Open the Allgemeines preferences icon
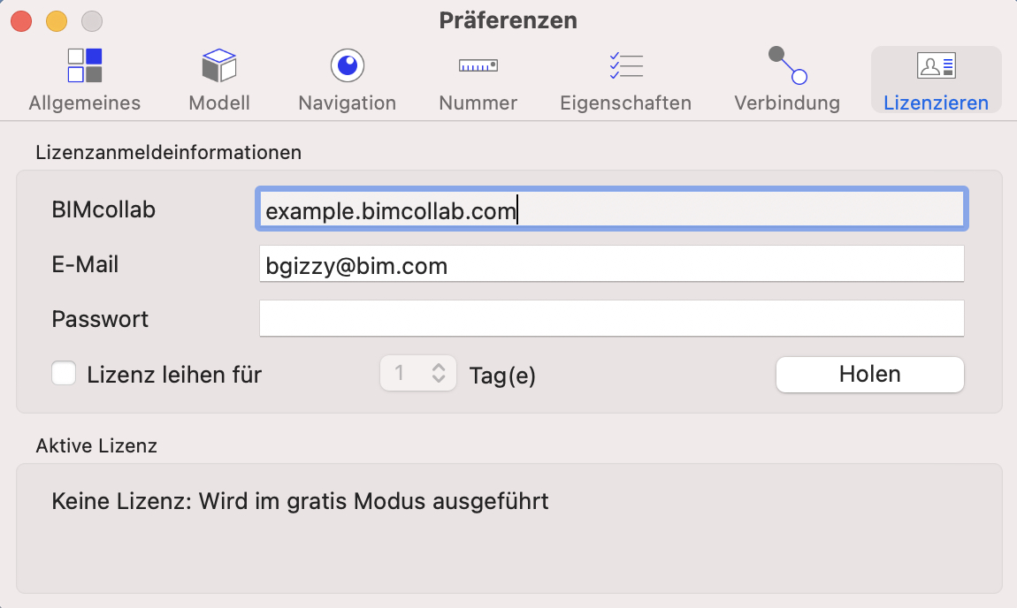Viewport: 1017px width, 608px height. pyautogui.click(x=85, y=65)
